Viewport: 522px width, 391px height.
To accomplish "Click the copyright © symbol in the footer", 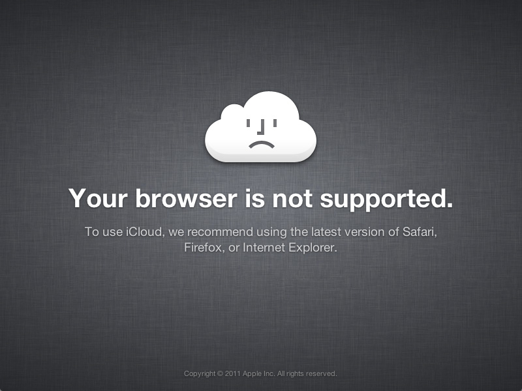I will 220,373.
